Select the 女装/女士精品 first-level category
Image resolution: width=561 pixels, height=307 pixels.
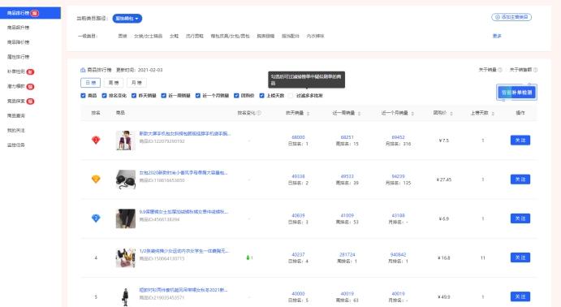(148, 36)
